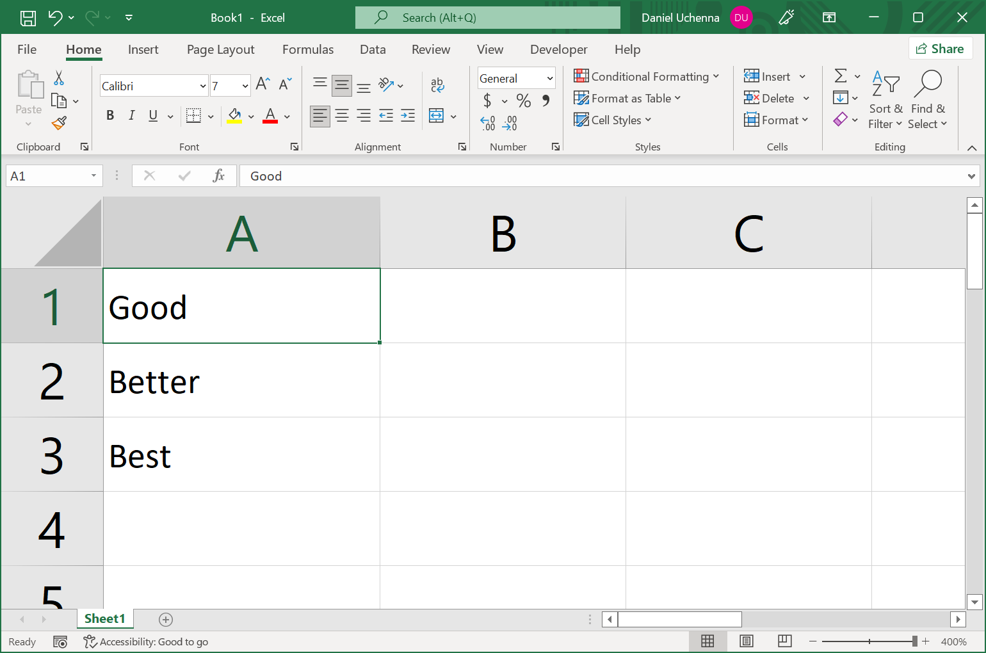Save the workbook with the floppy disk icon
Image resolution: width=986 pixels, height=653 pixels.
28,18
